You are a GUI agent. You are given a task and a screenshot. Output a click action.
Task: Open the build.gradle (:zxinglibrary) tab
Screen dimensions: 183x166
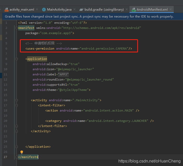(x=104, y=10)
